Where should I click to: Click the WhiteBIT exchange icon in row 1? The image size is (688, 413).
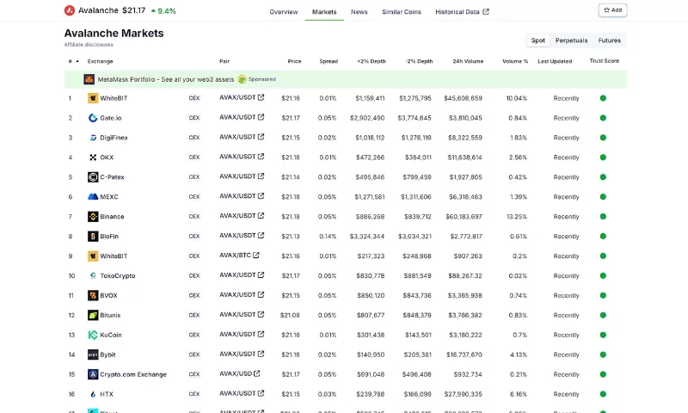click(x=93, y=98)
